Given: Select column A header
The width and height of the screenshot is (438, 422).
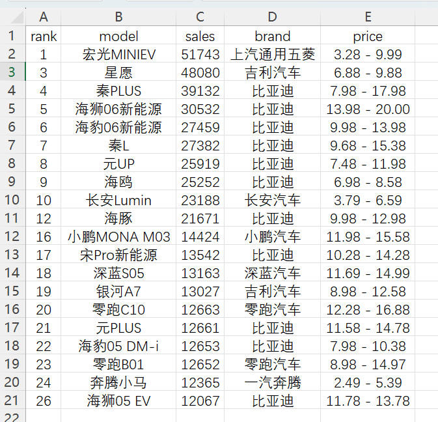Looking at the screenshot, I should (x=44, y=17).
